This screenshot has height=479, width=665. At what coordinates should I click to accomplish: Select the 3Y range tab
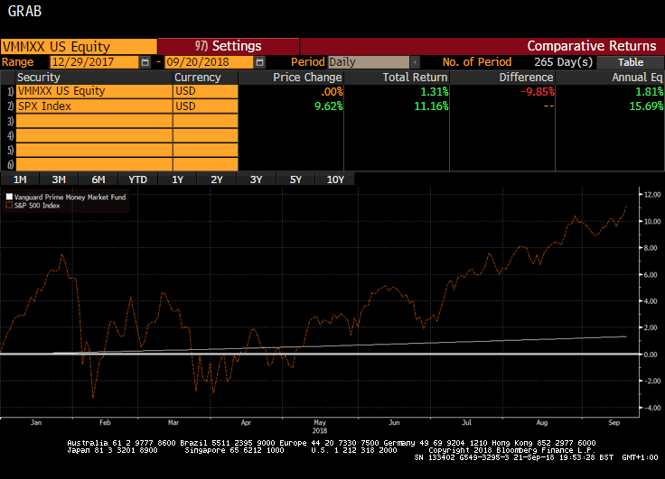[x=256, y=180]
